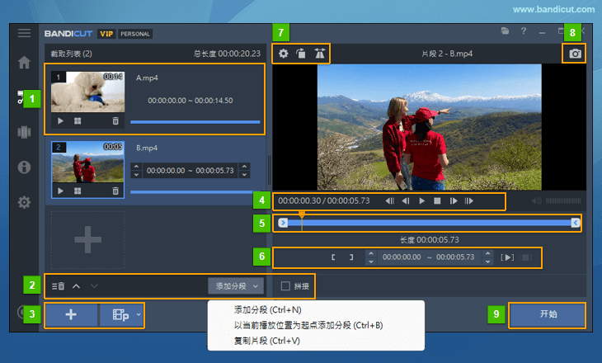Open the Join mode sidebar icon
This screenshot has width=602, height=363.
24,132
